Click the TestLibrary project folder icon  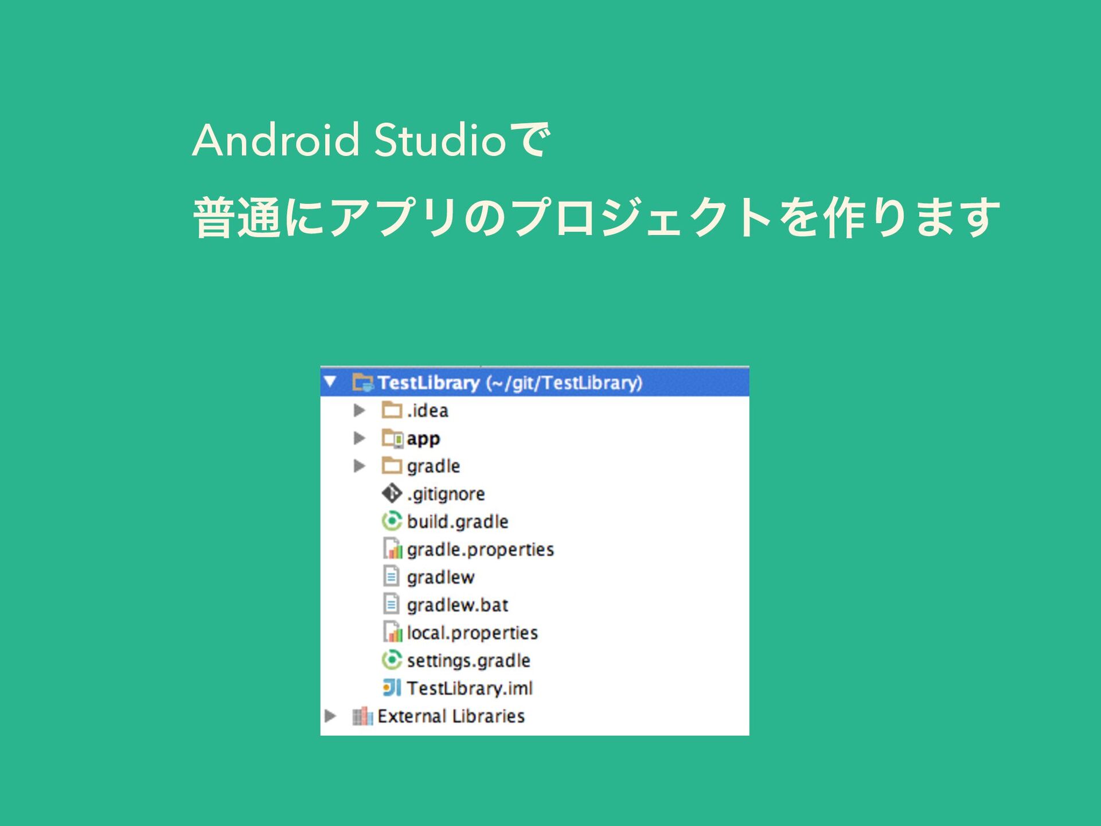click(x=362, y=382)
